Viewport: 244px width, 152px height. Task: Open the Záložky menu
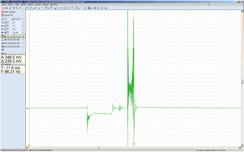click(23, 5)
